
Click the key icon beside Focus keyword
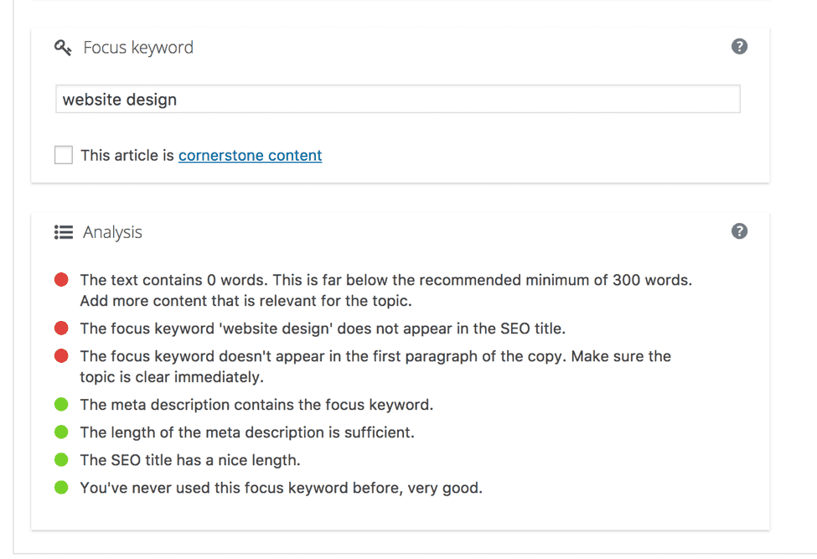click(x=63, y=48)
